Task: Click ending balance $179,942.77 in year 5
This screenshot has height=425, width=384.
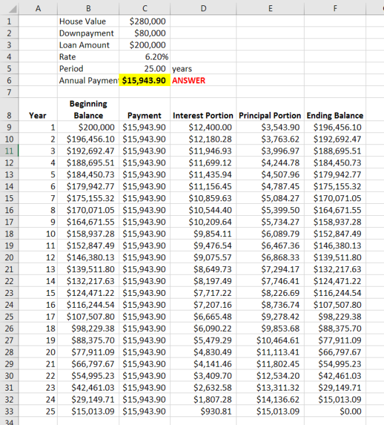Action: 335,175
